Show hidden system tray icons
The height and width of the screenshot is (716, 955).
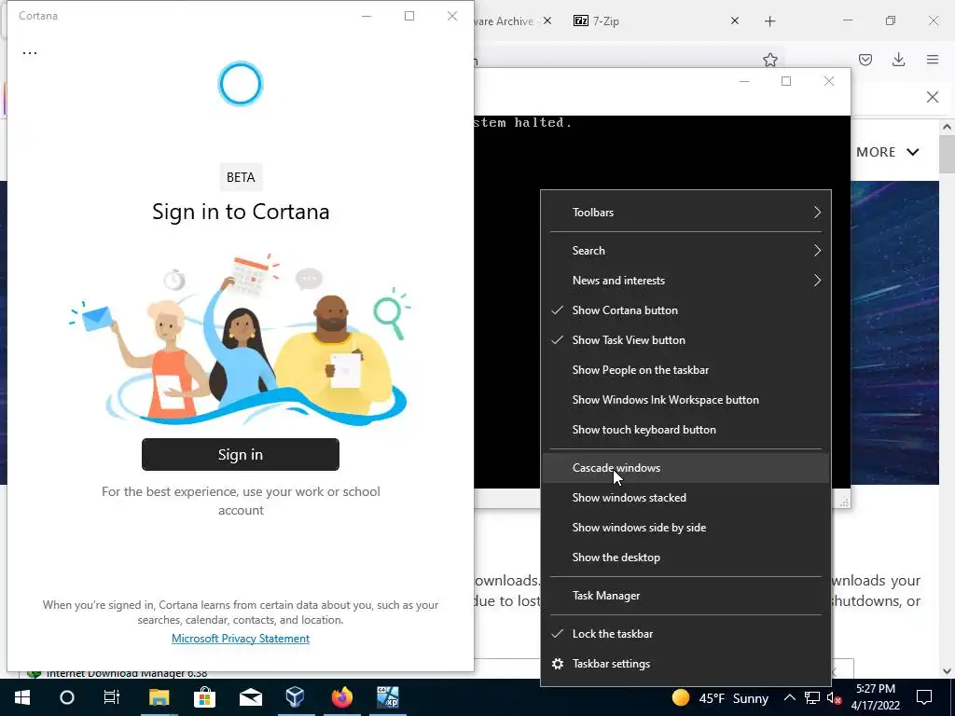click(789, 697)
